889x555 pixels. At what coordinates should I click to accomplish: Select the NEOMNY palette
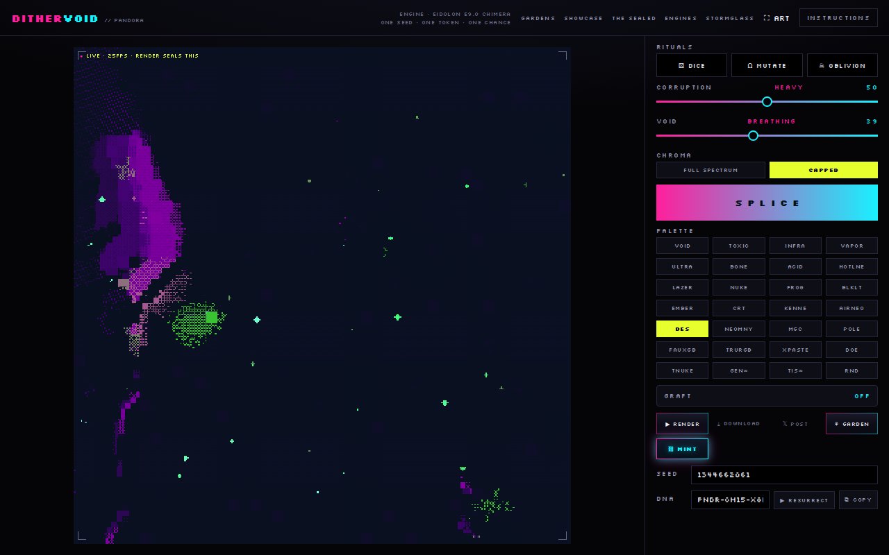(x=738, y=329)
